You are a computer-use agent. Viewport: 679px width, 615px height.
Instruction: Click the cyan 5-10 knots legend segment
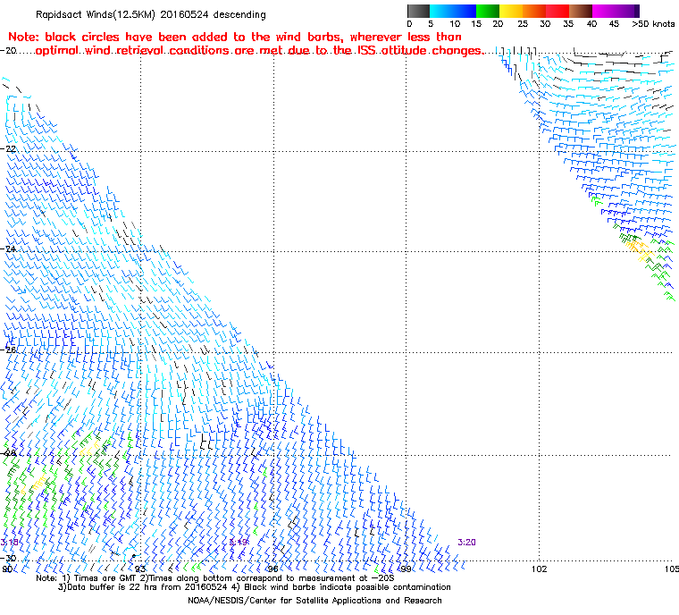[x=441, y=11]
